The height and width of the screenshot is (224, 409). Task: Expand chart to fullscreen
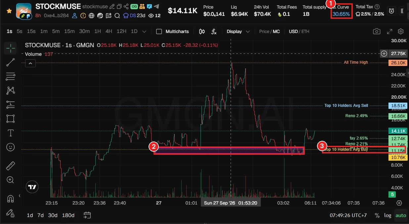389,31
